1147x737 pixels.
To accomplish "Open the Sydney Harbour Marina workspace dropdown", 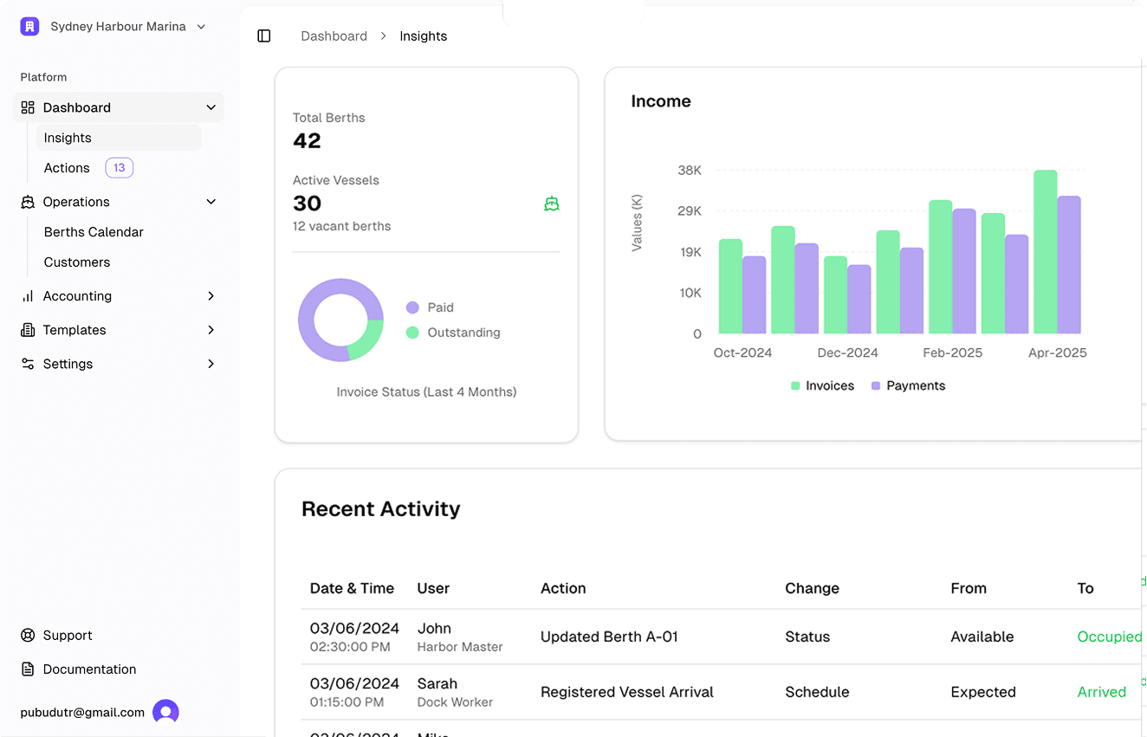I will pyautogui.click(x=201, y=27).
